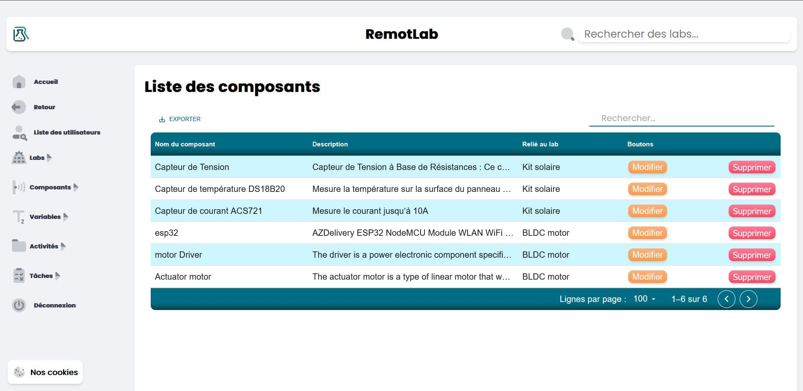Supprimer the esp32 component
Viewport: 803px width, 391px height.
[x=751, y=233]
